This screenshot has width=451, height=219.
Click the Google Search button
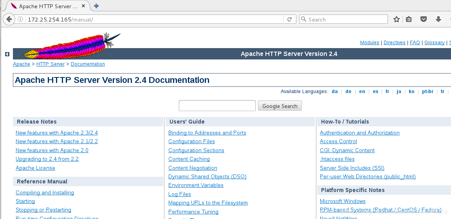280,106
